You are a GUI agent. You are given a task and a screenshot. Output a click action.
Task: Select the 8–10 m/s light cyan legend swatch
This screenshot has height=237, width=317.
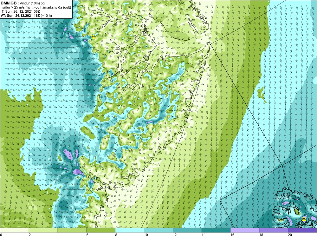(x=130, y=230)
